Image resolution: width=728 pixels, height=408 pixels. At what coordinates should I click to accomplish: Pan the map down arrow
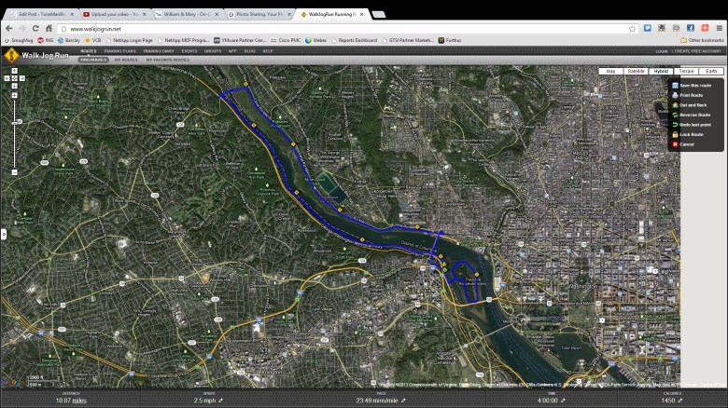(14, 86)
